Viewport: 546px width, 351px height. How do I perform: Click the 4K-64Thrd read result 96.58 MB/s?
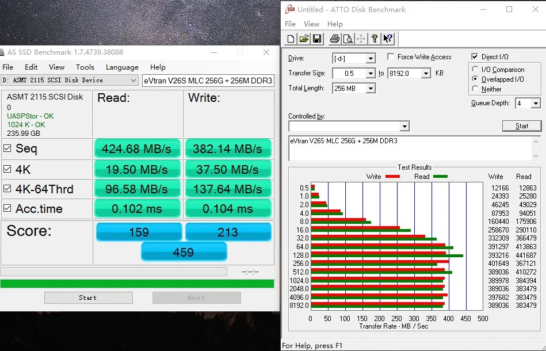pyautogui.click(x=137, y=189)
